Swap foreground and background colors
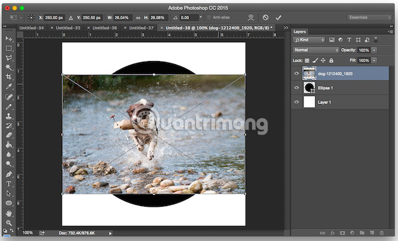Image resolution: width=398 pixels, height=241 pixels. click(11, 230)
